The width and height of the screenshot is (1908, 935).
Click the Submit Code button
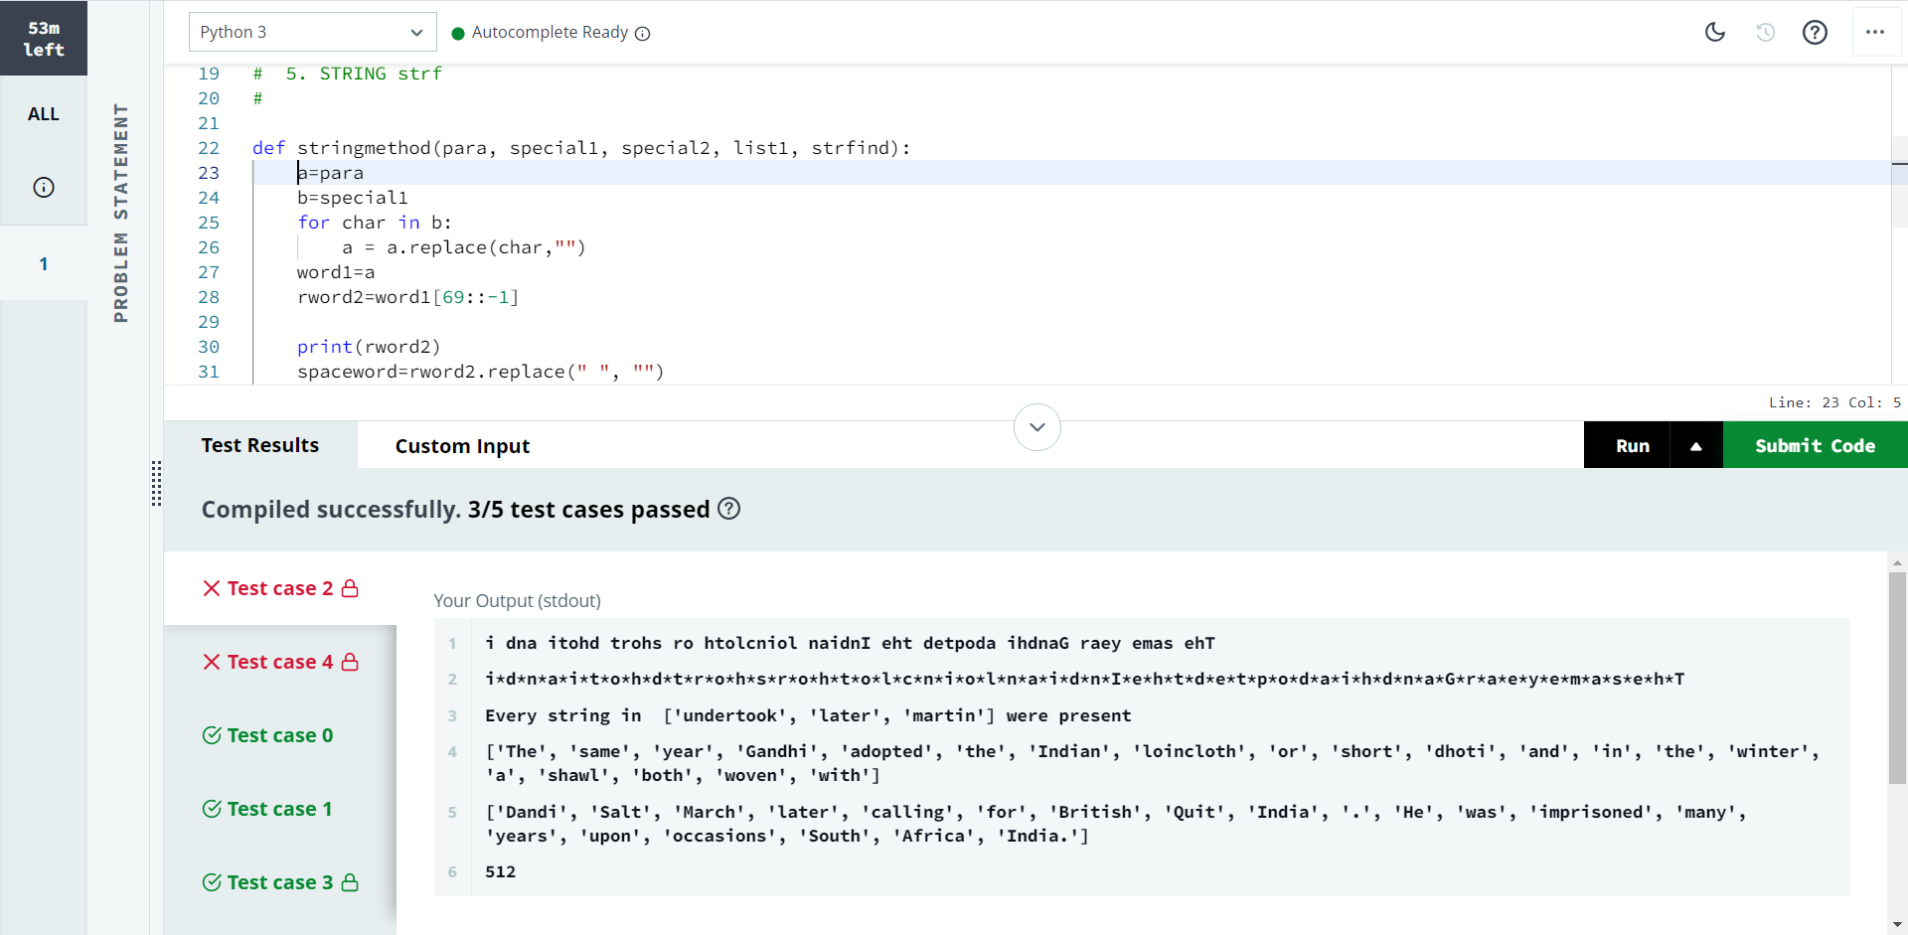pyautogui.click(x=1815, y=445)
